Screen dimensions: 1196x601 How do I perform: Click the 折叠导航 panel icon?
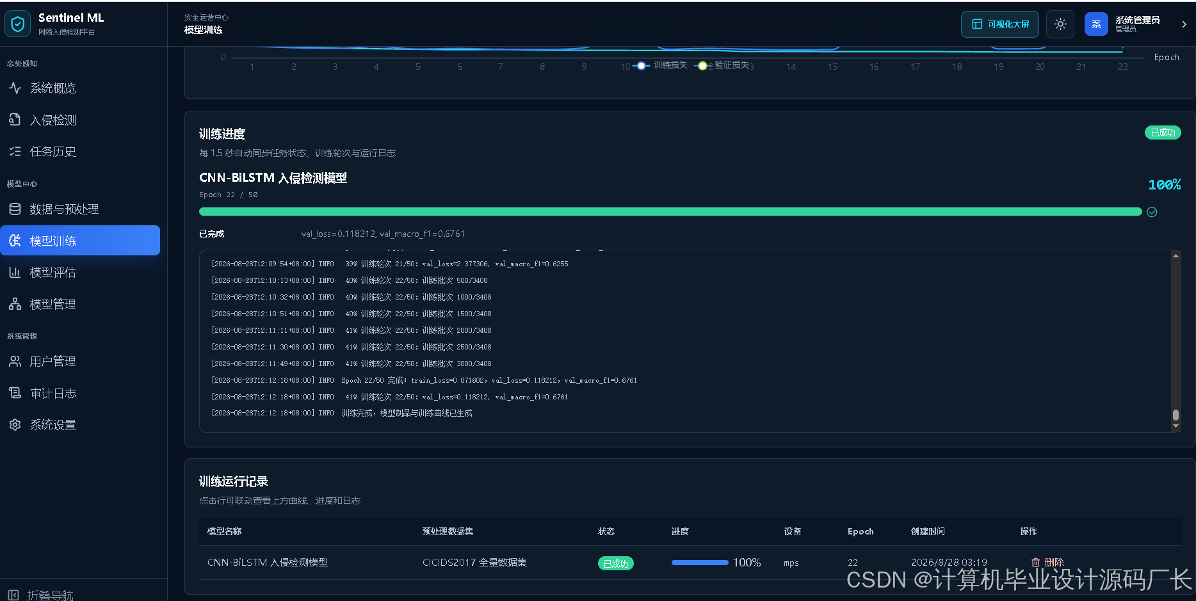[13, 595]
